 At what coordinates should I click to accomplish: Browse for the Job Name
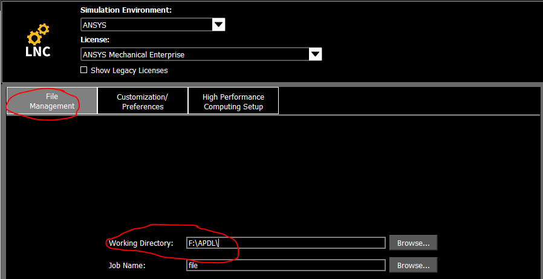[413, 265]
